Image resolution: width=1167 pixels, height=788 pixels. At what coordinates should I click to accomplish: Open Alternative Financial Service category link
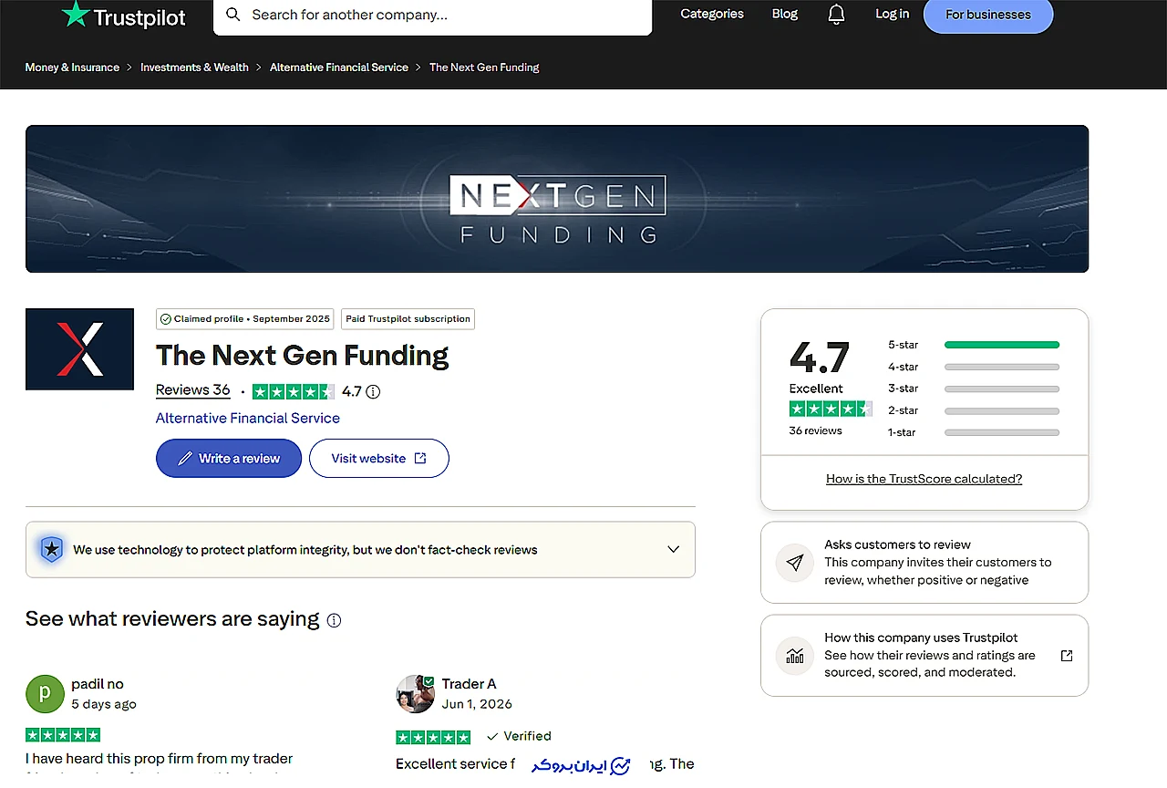[248, 418]
